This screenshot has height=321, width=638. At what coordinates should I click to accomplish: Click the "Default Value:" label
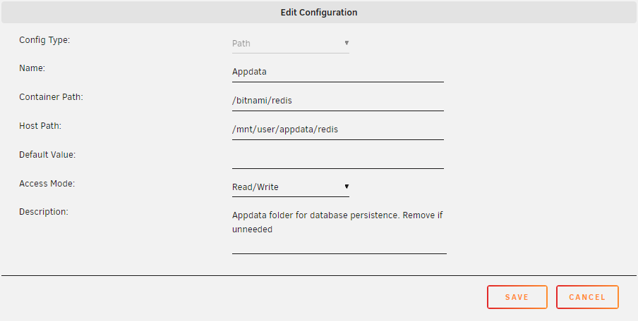(47, 155)
